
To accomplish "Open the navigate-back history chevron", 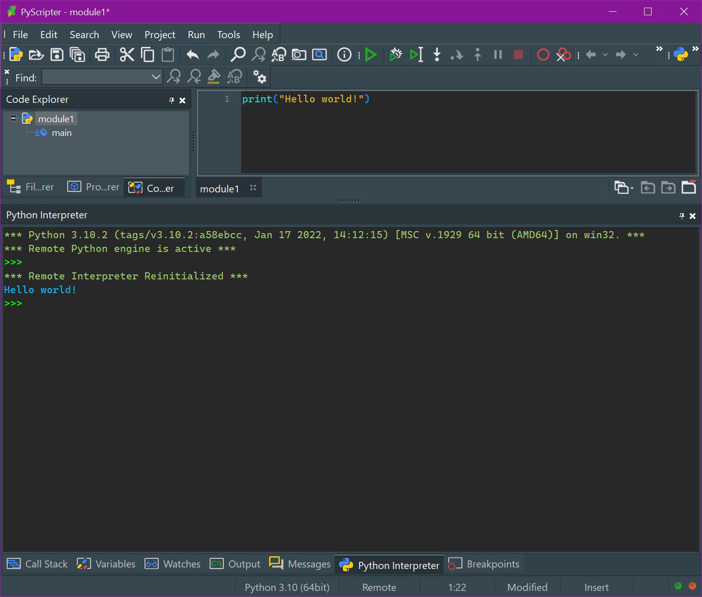I will point(606,54).
